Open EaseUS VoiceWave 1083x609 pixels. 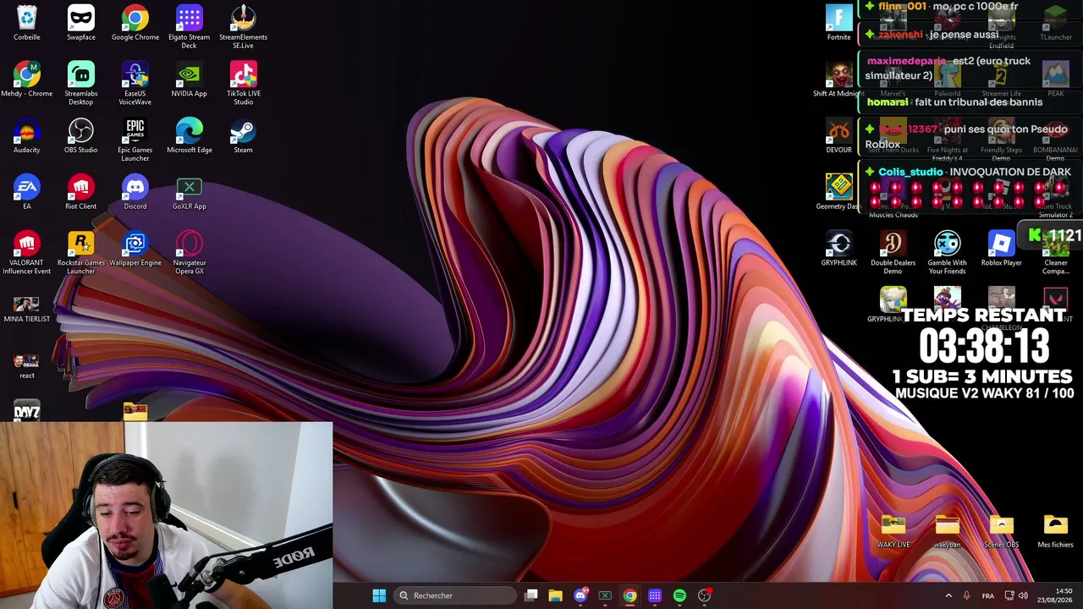135,84
